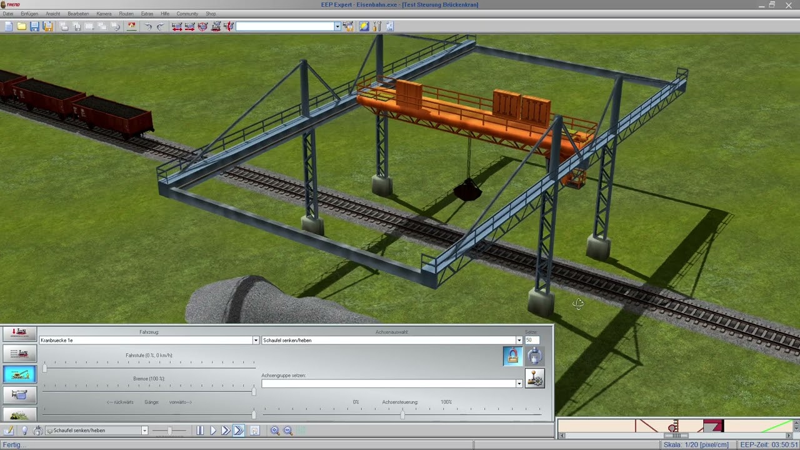The width and height of the screenshot is (800, 450).
Task: Open the toolbar combo box dropdown arrow
Action: (x=337, y=26)
